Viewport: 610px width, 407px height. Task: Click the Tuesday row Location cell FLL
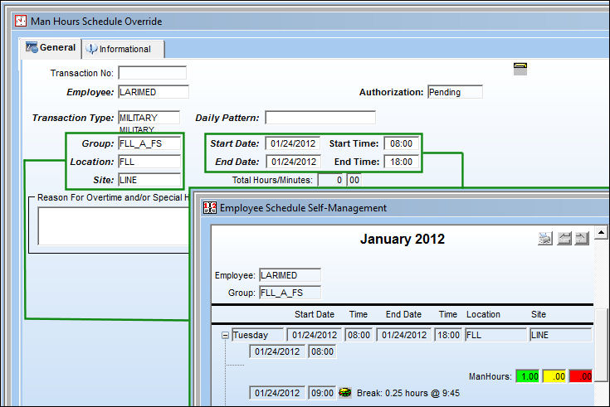(495, 335)
